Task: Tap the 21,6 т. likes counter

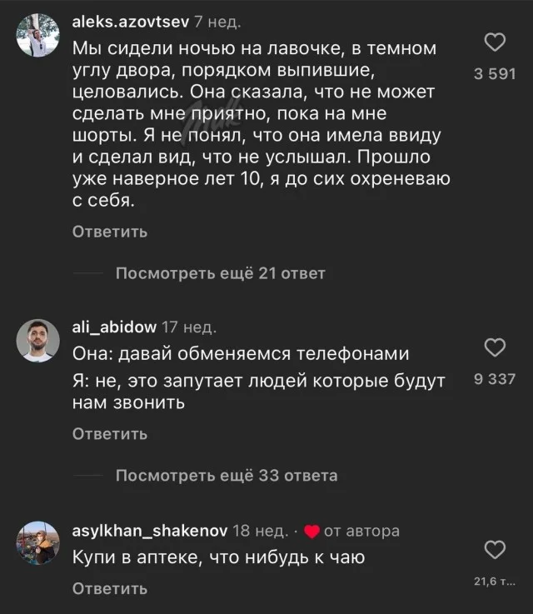Action: click(495, 581)
